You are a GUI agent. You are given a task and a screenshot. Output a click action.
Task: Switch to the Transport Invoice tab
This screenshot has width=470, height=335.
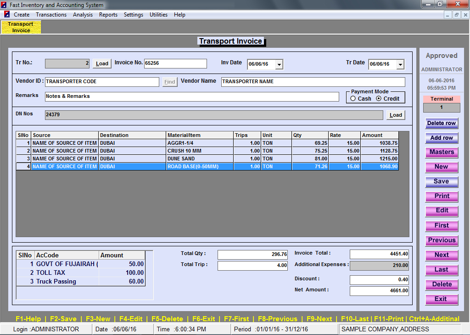click(x=21, y=27)
